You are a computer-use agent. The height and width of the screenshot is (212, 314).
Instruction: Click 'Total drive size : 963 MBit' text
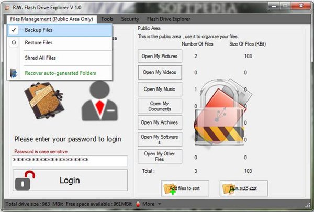(34, 204)
